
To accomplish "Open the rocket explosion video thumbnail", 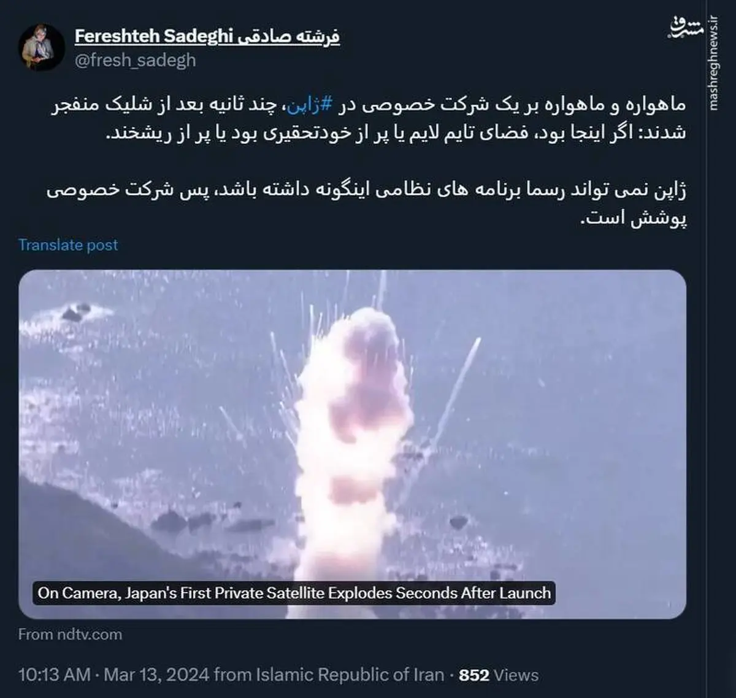I will (352, 444).
